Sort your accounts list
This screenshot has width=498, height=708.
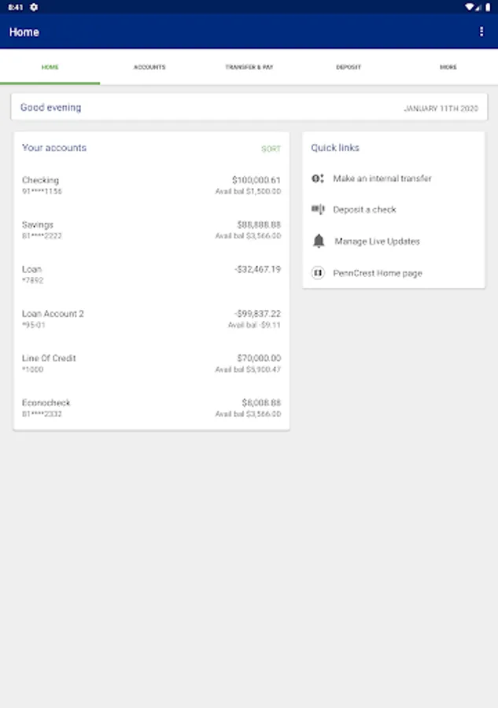click(271, 149)
